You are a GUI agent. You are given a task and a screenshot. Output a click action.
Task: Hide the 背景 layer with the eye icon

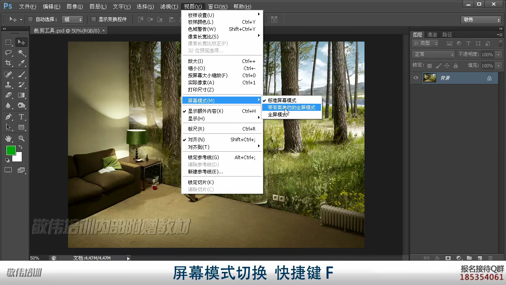click(x=416, y=78)
